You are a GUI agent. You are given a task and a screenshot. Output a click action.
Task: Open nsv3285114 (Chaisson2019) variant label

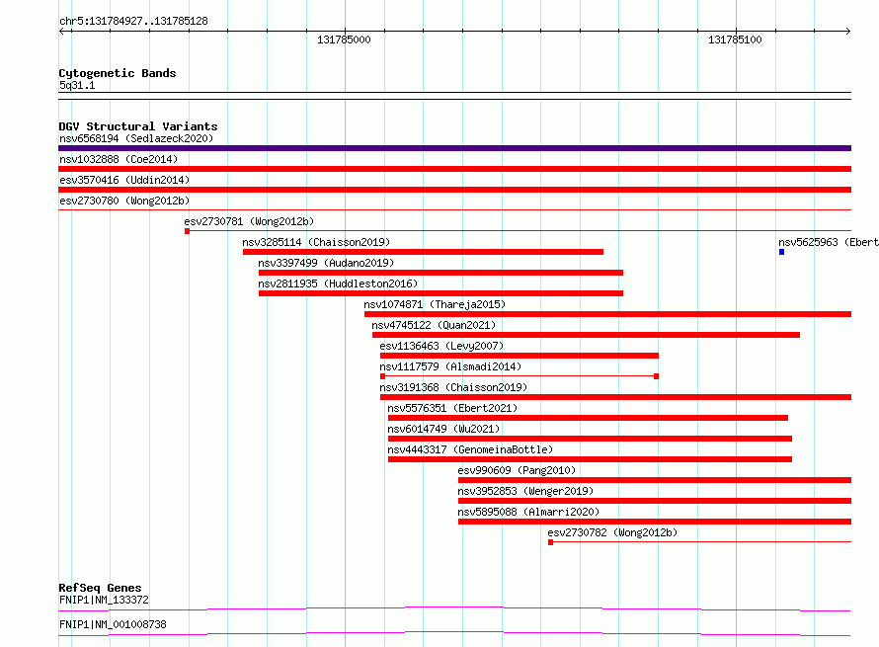(316, 242)
